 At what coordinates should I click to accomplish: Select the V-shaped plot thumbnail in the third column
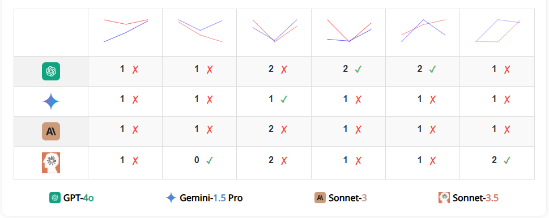tap(274, 31)
